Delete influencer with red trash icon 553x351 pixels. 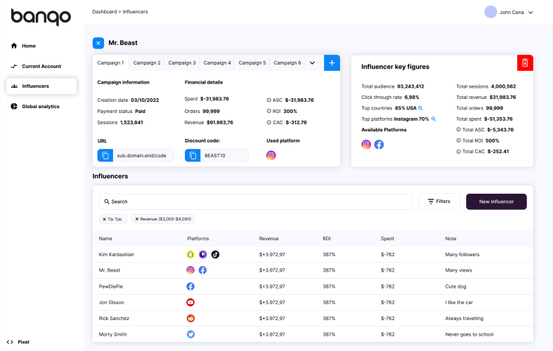tap(525, 62)
